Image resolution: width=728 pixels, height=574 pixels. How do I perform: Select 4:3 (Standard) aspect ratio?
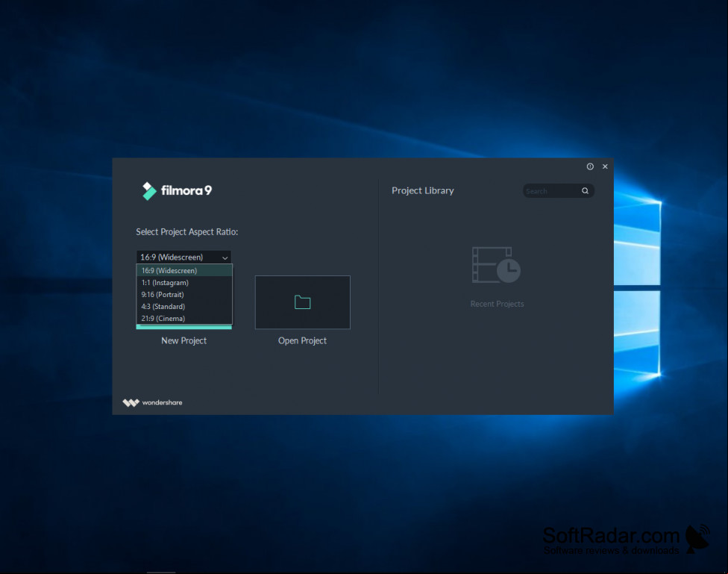tap(184, 307)
